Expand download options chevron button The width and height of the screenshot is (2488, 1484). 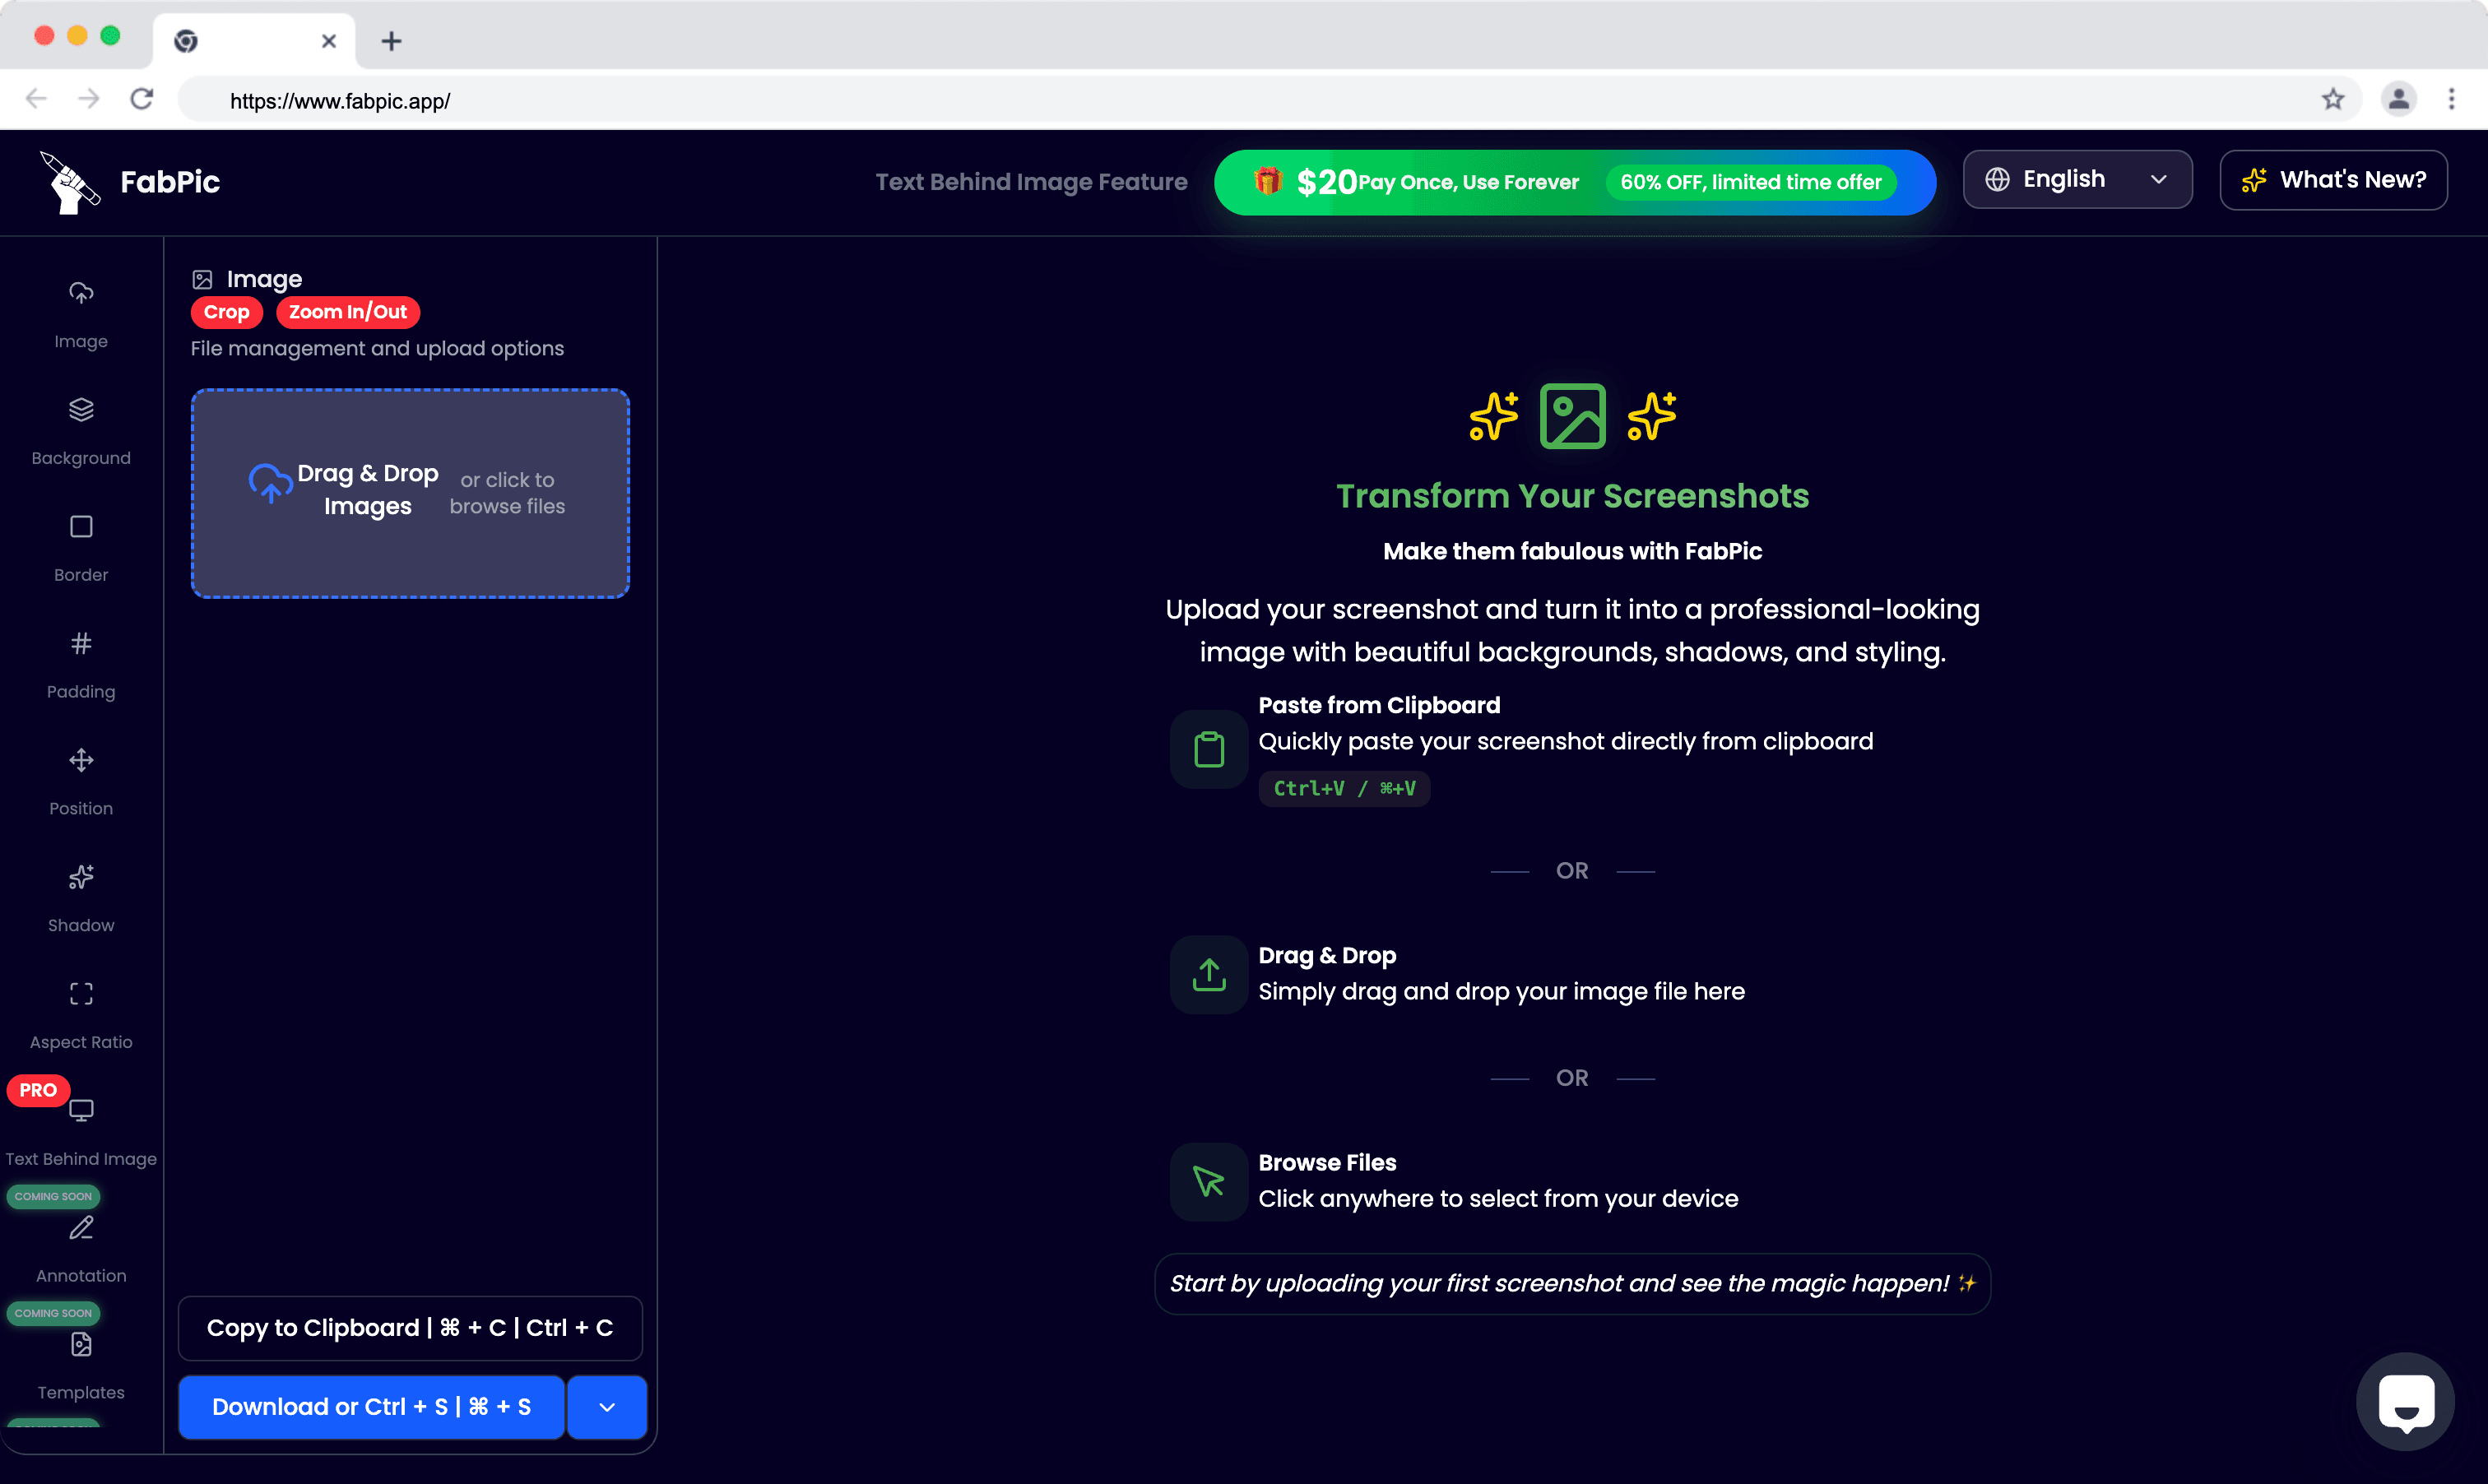point(607,1407)
